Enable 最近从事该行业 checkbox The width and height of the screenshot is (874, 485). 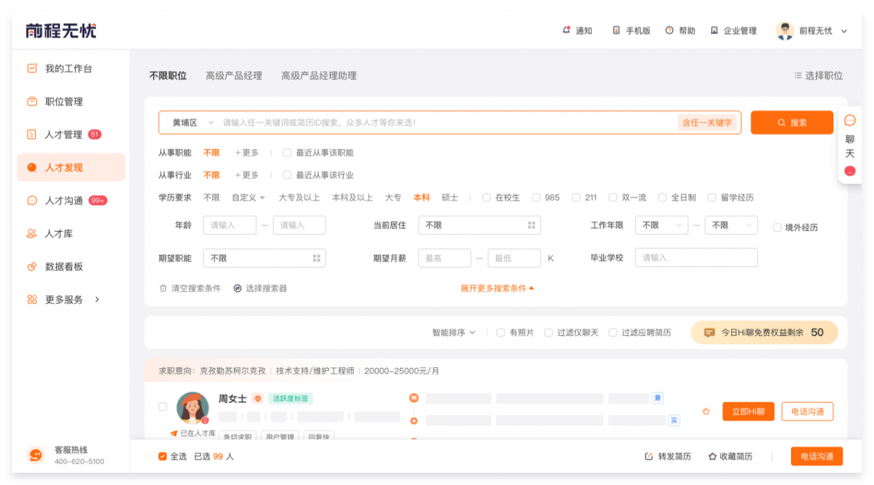point(287,175)
